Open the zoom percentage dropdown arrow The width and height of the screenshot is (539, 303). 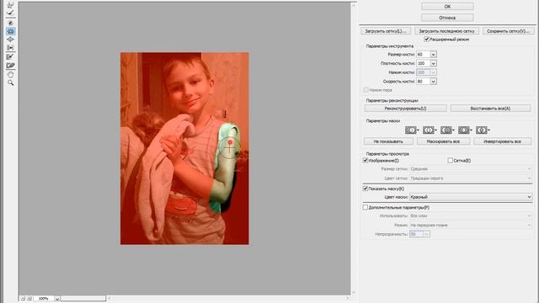point(57,299)
